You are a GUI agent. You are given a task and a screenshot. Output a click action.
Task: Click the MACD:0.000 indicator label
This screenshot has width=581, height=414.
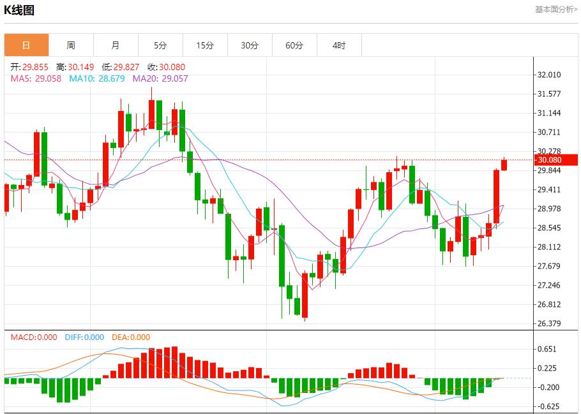(x=33, y=337)
